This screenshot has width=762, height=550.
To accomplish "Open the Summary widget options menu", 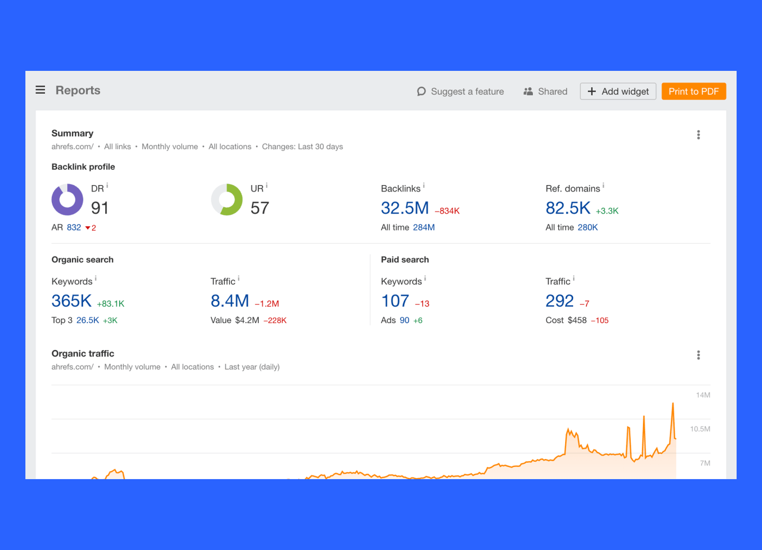I will pyautogui.click(x=698, y=134).
